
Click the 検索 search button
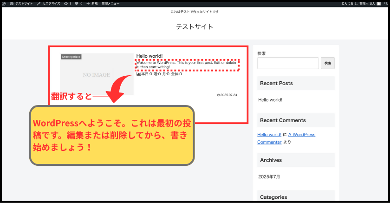(x=328, y=63)
